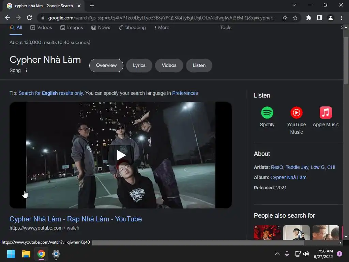Bookmark this page with the star
Screen dimensions: 349x262
295,18
